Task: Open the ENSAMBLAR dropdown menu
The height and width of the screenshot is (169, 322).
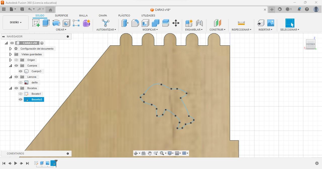Action: point(194,30)
